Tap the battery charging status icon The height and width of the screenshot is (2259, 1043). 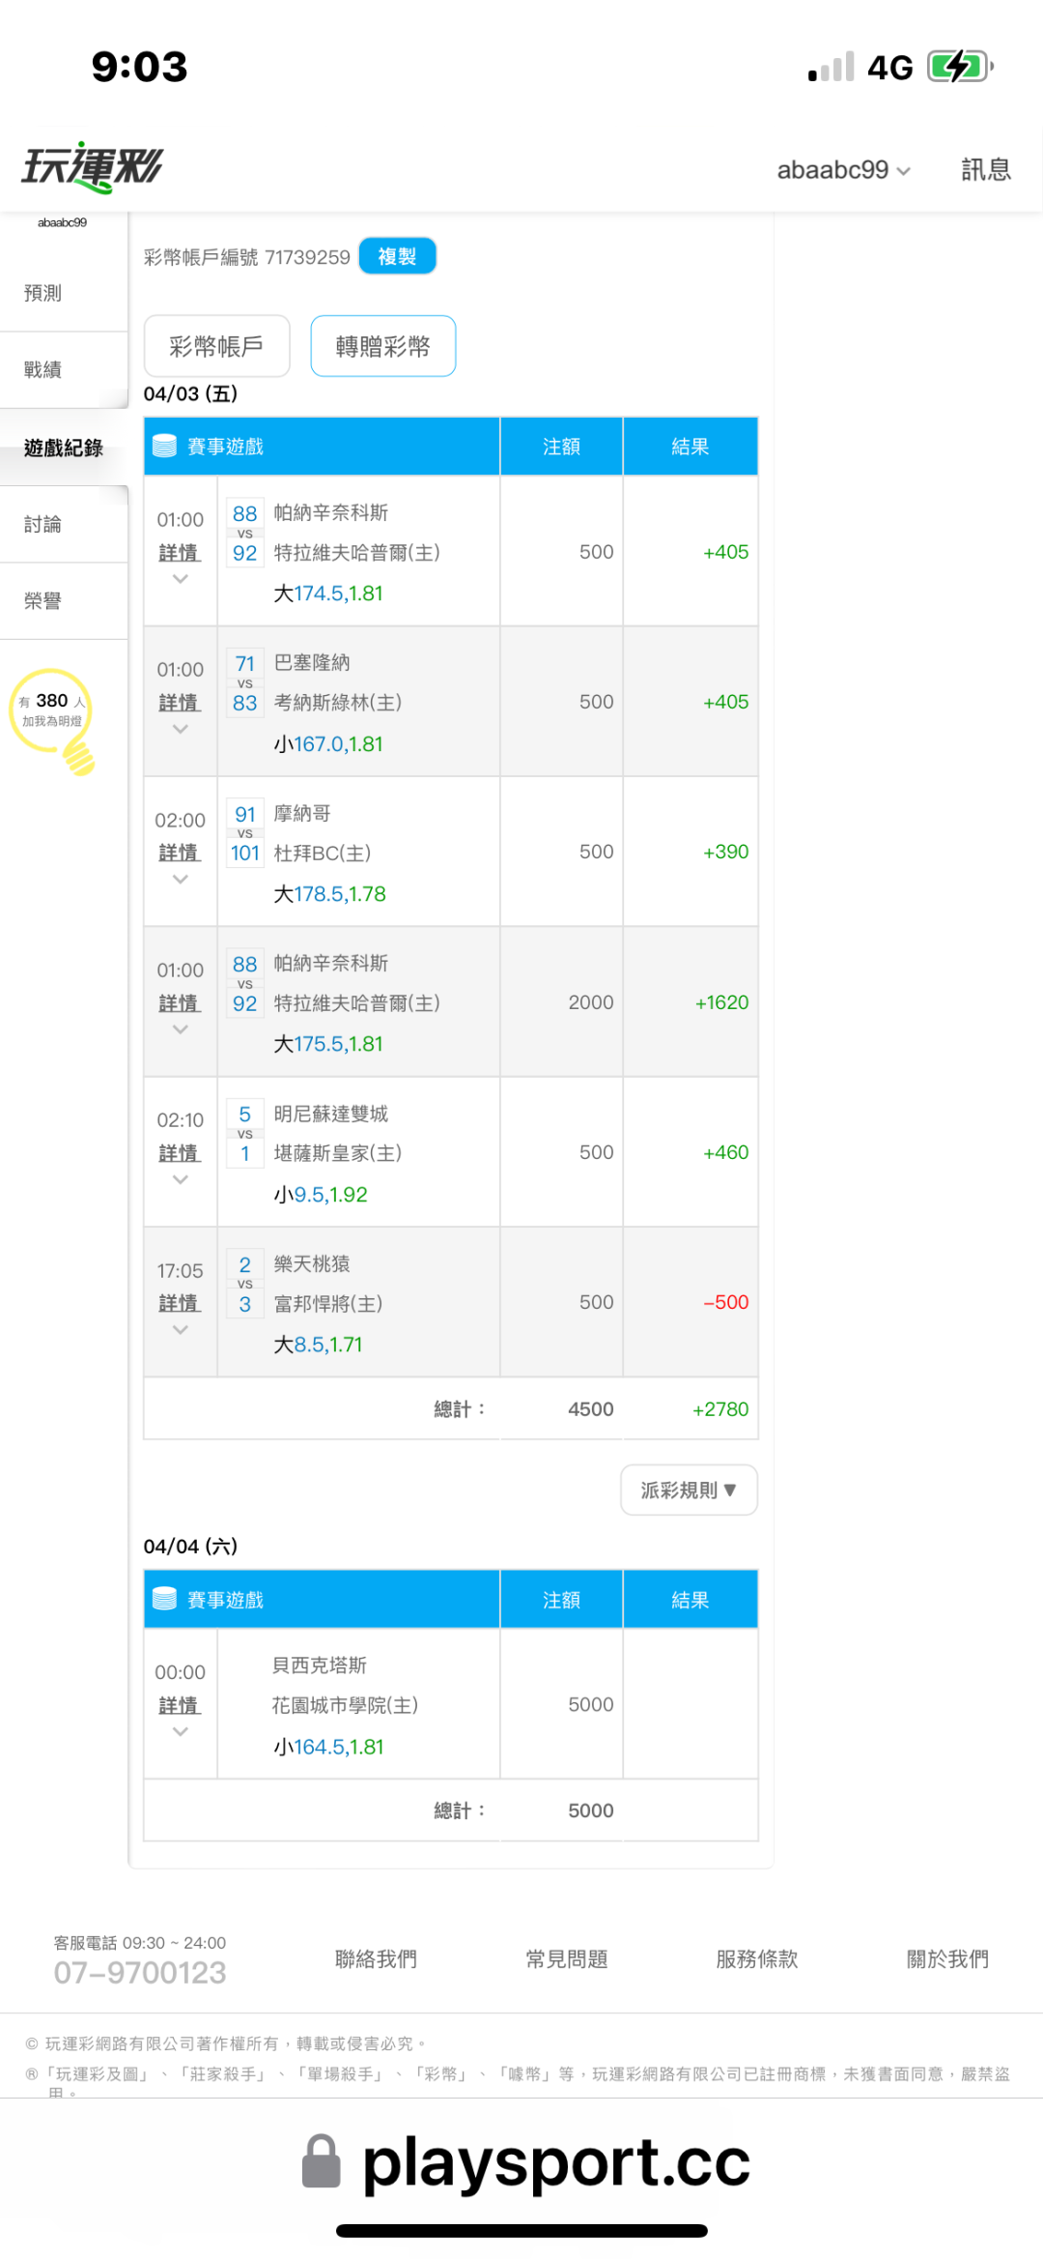[959, 67]
